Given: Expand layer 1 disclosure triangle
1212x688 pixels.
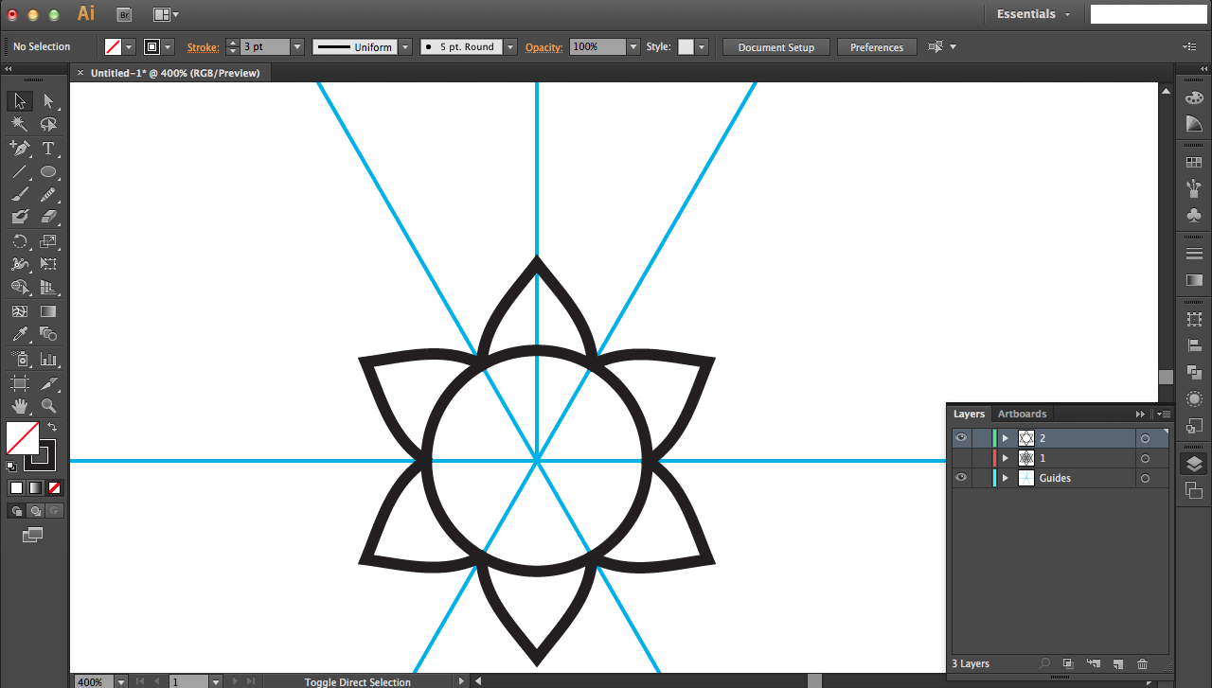Looking at the screenshot, I should coord(1006,458).
